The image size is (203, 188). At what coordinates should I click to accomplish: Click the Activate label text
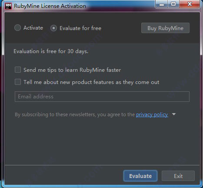coord(33,28)
